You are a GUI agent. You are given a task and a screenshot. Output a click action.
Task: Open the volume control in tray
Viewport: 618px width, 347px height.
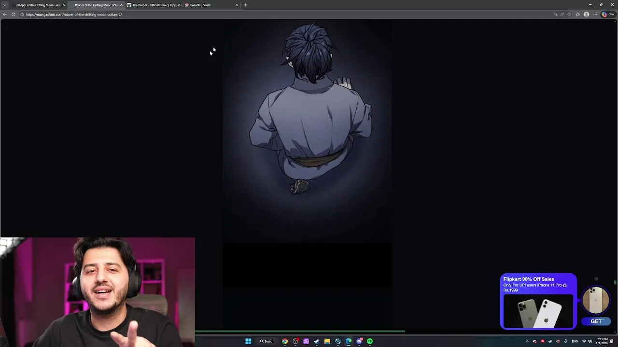pyautogui.click(x=590, y=341)
